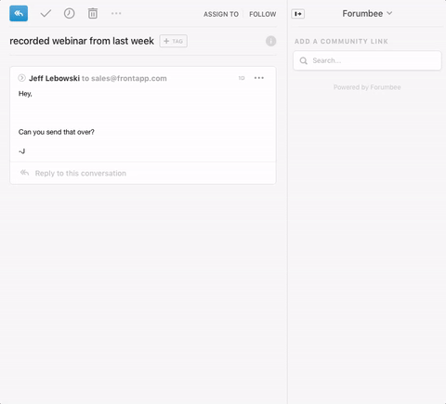Screen dimensions: 446x404
Task: Open message options ellipsis beside 1D timestamp
Action: (259, 78)
